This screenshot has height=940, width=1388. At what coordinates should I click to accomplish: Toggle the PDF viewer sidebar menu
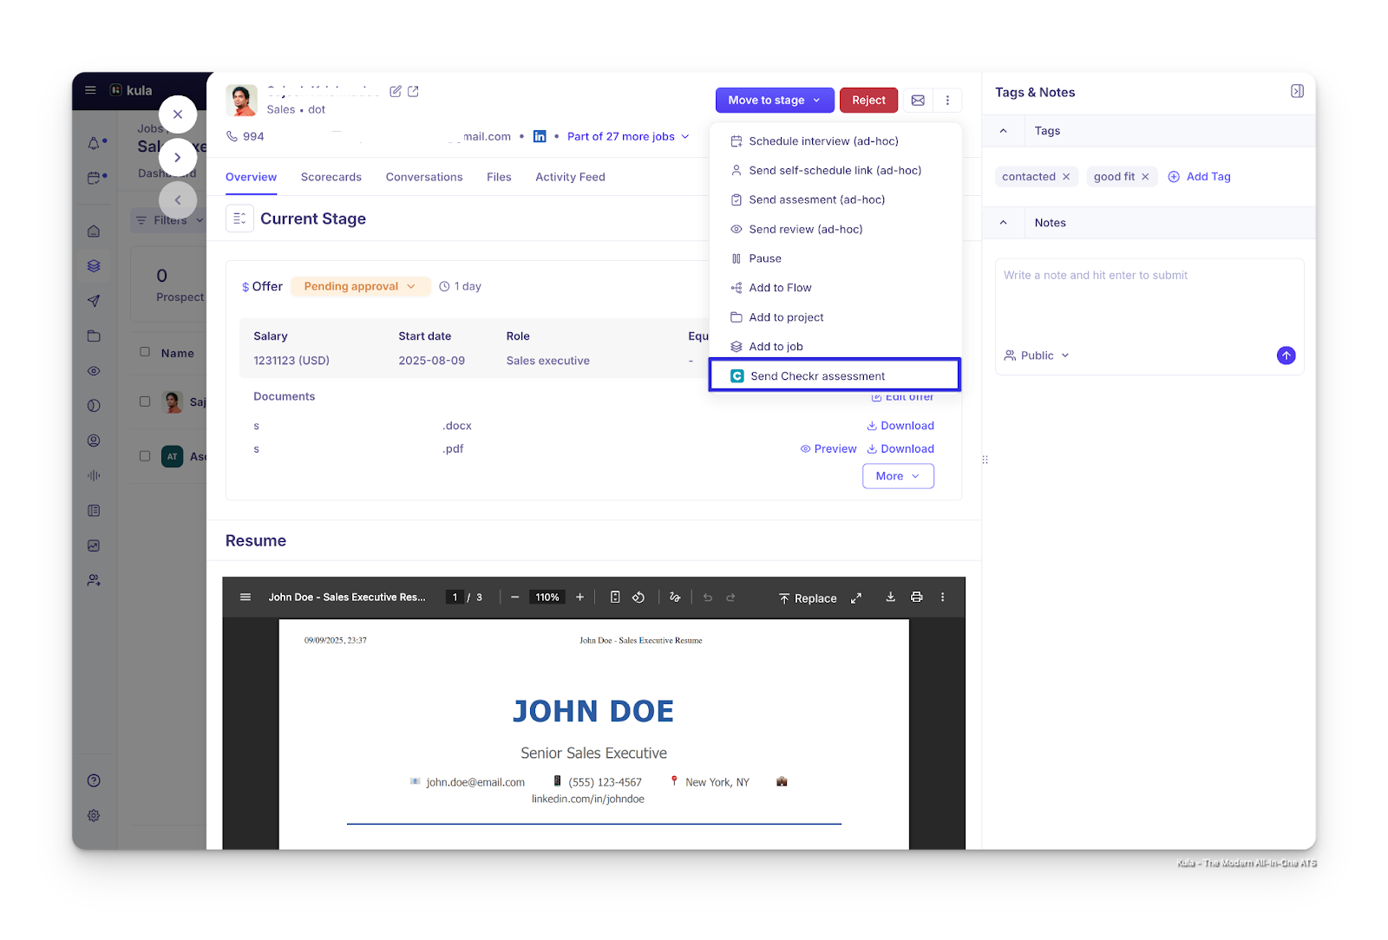[246, 597]
